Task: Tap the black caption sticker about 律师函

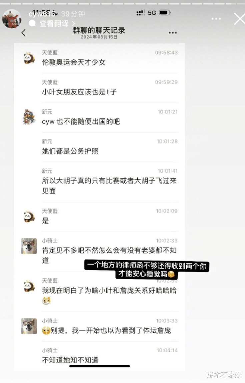Action: (x=147, y=270)
